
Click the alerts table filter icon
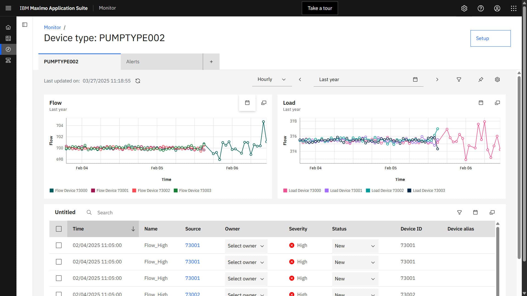[x=459, y=212]
